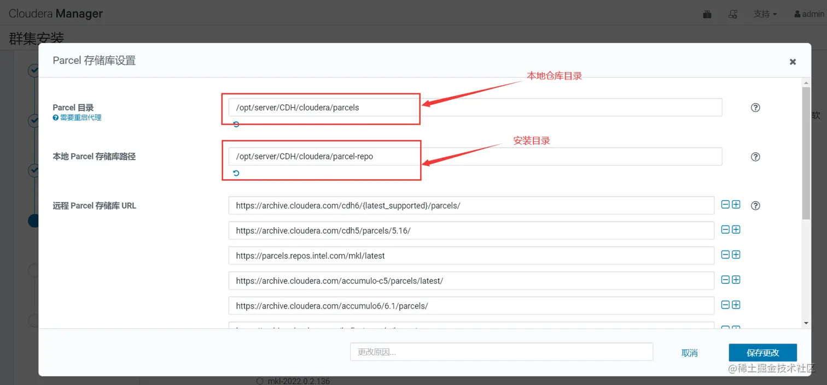Click the 取消 link
The width and height of the screenshot is (827, 385).
689,353
